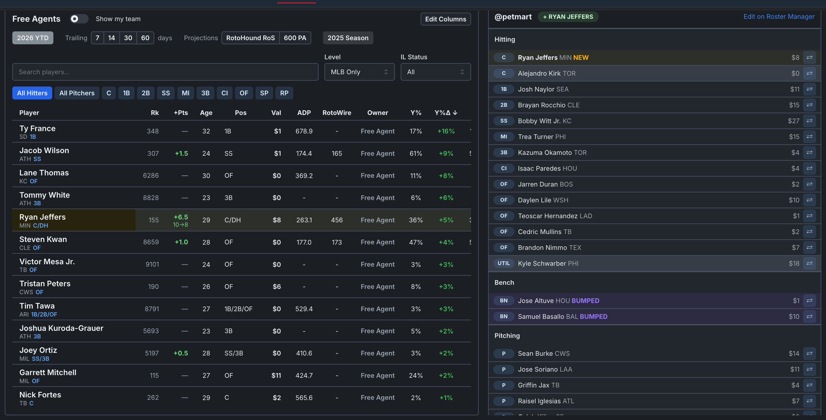Click swap icon for Kyle Schwarber
The image size is (826, 420).
pyautogui.click(x=809, y=263)
